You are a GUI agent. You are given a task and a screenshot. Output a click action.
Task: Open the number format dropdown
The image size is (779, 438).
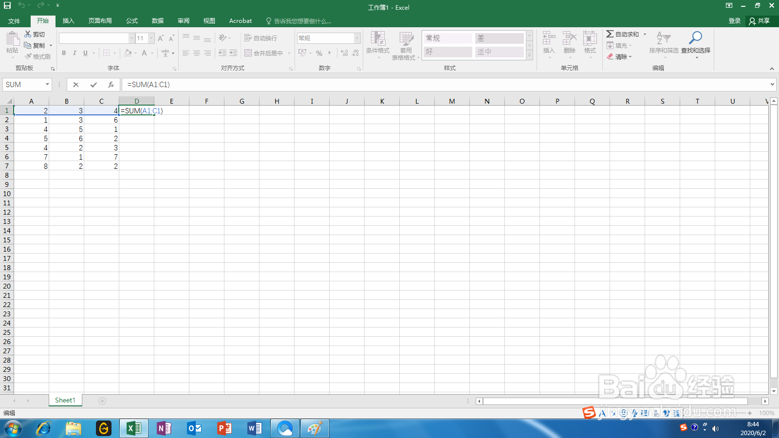click(357, 38)
